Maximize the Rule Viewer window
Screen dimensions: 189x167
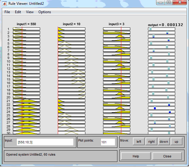[169, 2]
